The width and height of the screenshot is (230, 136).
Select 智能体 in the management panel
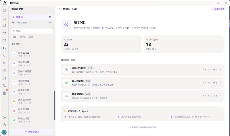point(32,17)
